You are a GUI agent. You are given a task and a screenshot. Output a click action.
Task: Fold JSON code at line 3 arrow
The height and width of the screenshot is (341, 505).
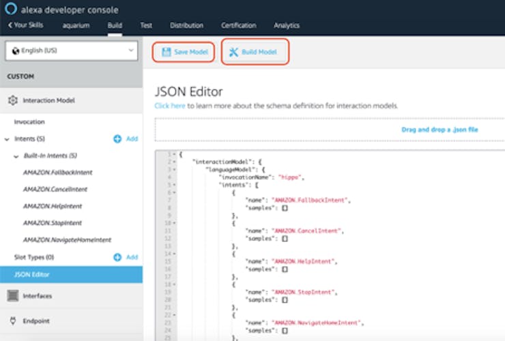[x=174, y=170]
